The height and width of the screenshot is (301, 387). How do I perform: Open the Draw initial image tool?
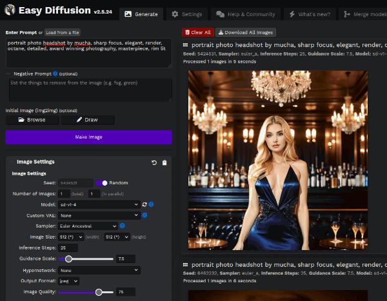pos(88,120)
